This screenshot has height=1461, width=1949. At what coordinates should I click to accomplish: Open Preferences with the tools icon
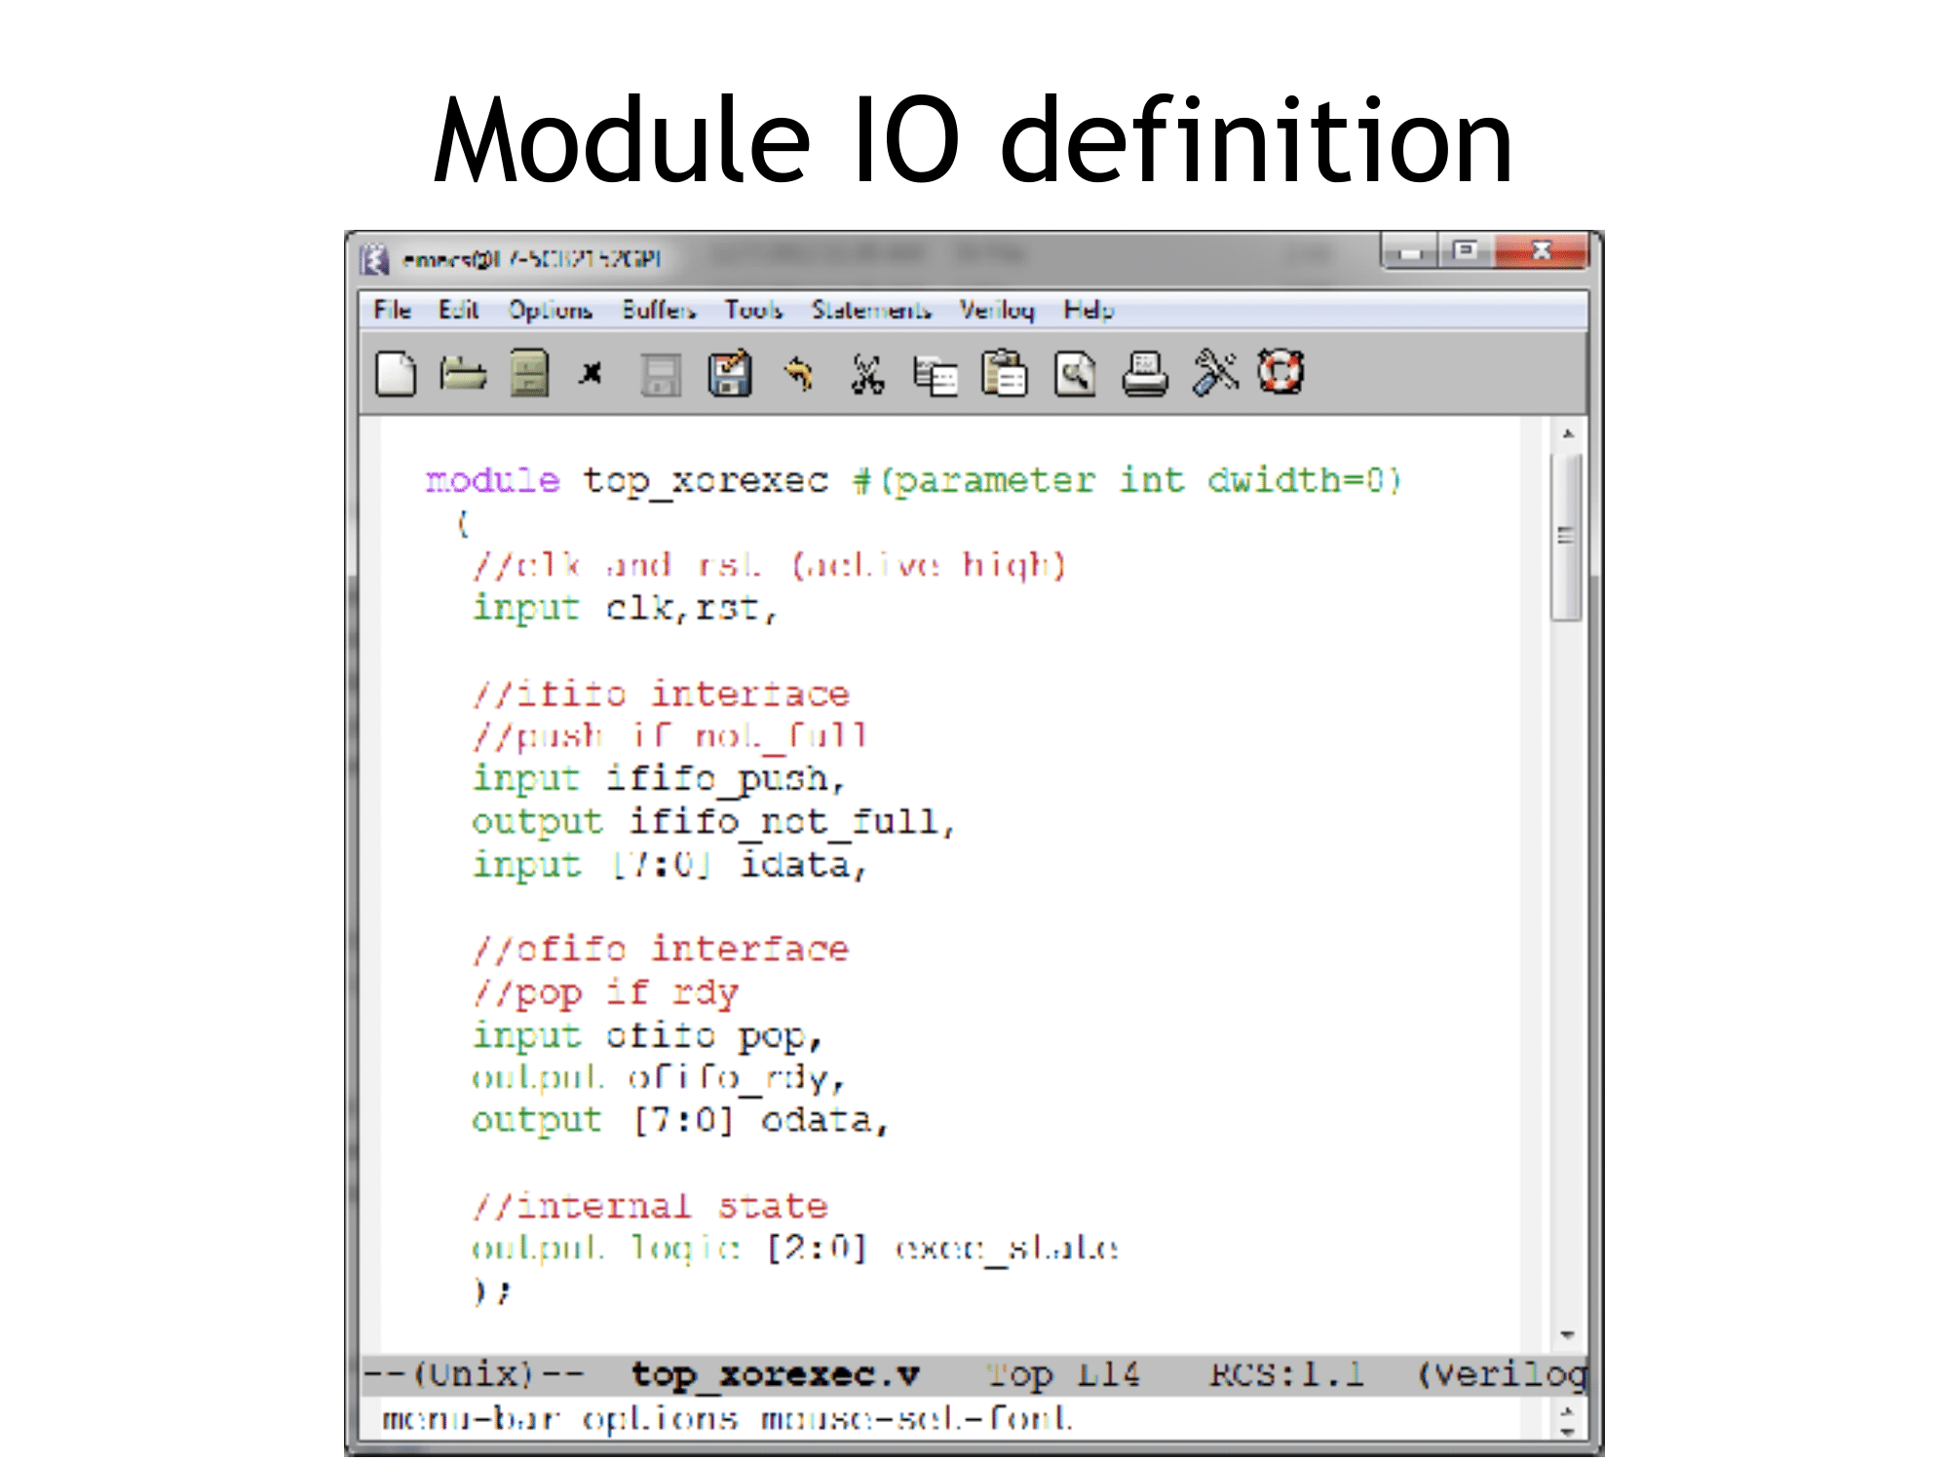(1214, 372)
